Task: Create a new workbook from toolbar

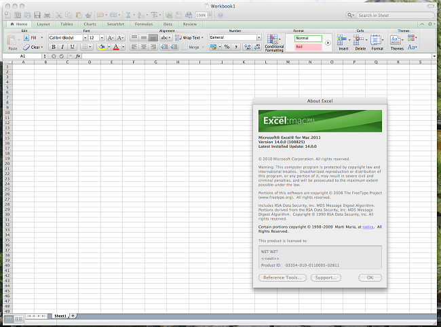Action: pyautogui.click(x=8, y=15)
